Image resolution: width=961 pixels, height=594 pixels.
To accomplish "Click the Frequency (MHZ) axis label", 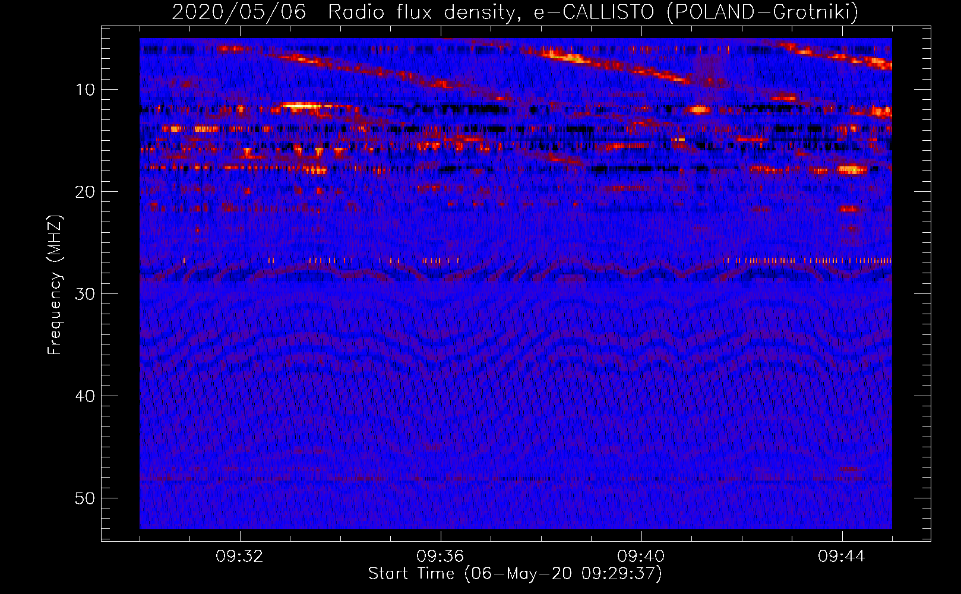I will coord(55,285).
